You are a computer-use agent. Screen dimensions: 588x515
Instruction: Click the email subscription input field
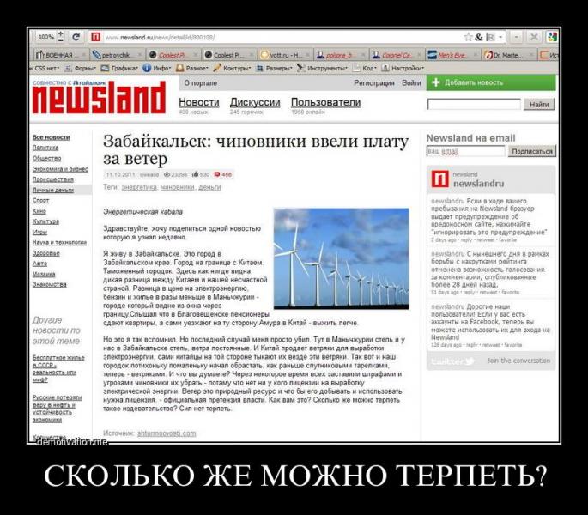[x=464, y=151]
